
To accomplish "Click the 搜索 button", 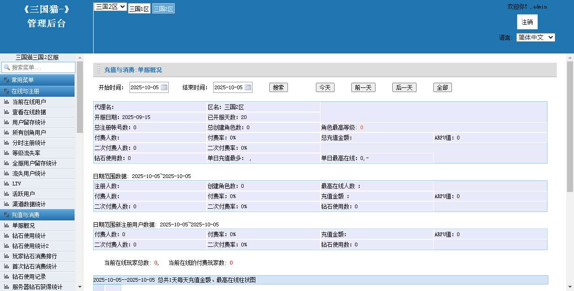I will 278,87.
